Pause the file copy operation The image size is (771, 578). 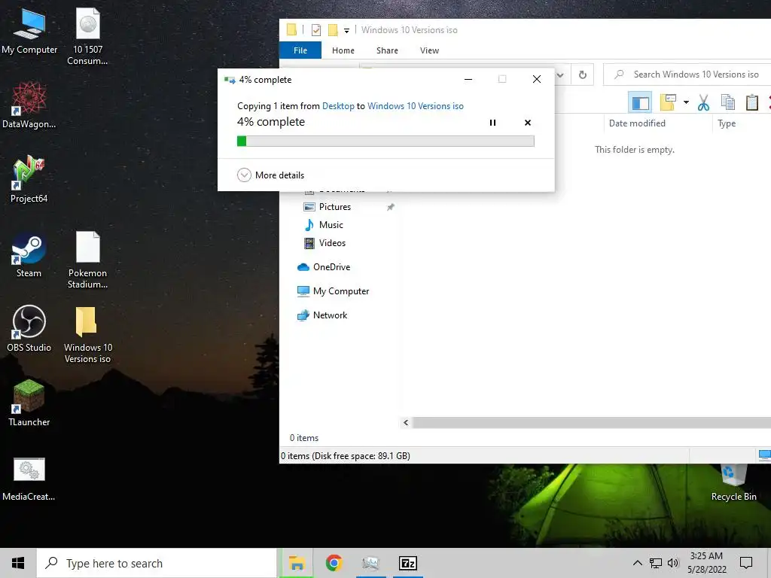click(x=492, y=123)
